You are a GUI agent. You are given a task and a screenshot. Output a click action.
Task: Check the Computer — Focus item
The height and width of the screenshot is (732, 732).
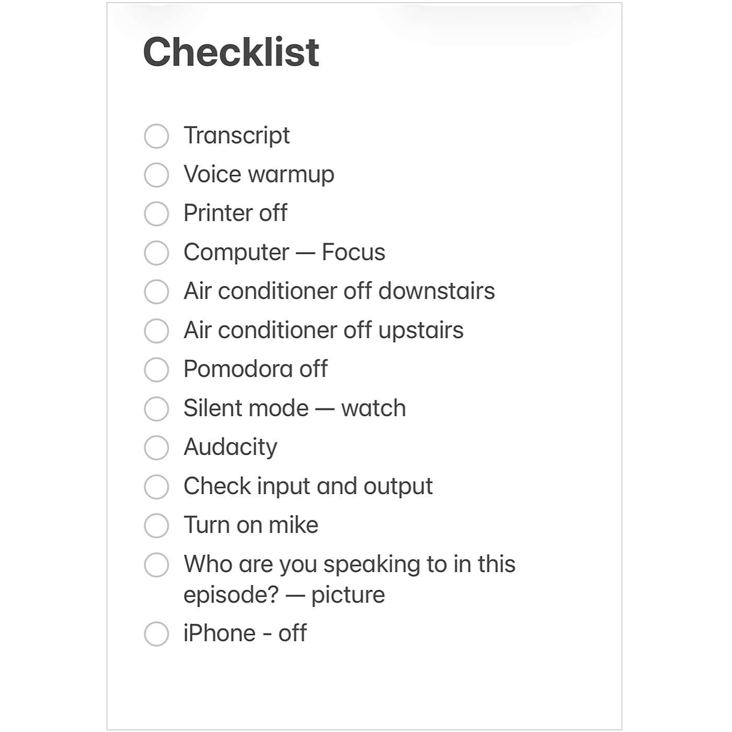pyautogui.click(x=156, y=253)
